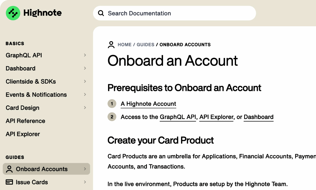Click the search magnifier icon

(x=101, y=13)
